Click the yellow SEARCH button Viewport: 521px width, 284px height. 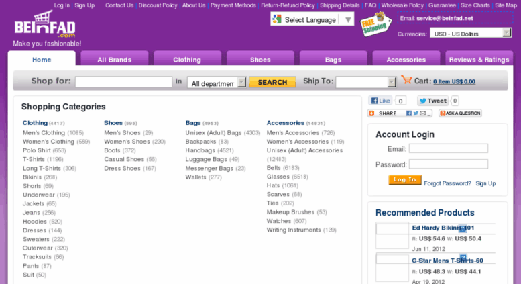pyautogui.click(x=272, y=82)
